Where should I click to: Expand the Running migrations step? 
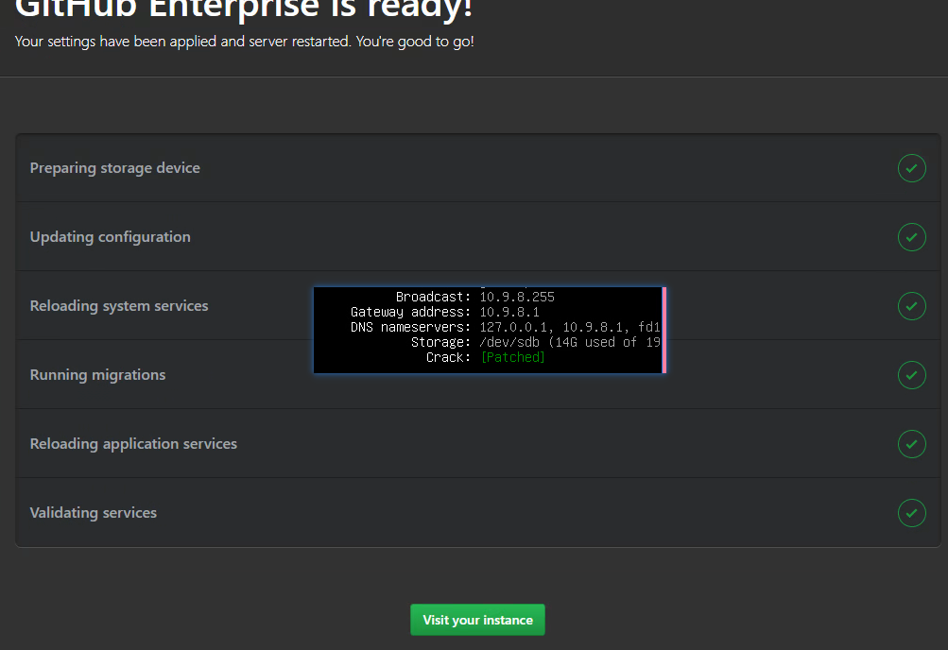click(97, 374)
